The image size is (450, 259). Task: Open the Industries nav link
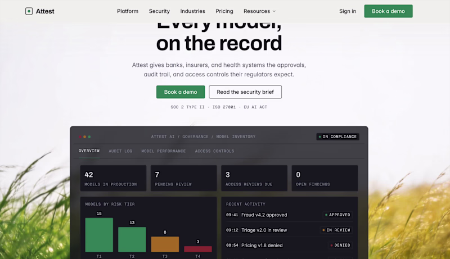[192, 11]
